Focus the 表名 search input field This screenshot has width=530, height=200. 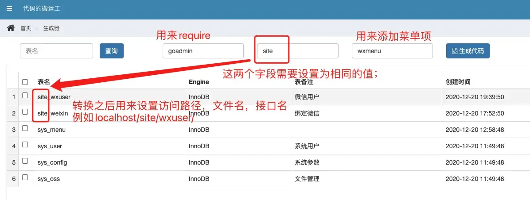[x=56, y=51]
